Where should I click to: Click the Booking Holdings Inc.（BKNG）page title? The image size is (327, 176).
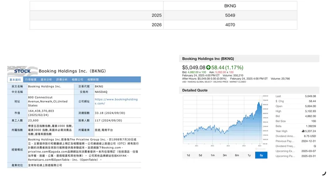click(72, 71)
